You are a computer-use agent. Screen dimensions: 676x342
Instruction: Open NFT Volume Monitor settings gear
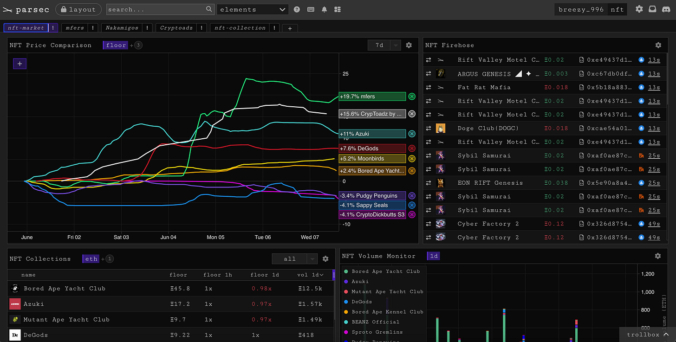[658, 256]
